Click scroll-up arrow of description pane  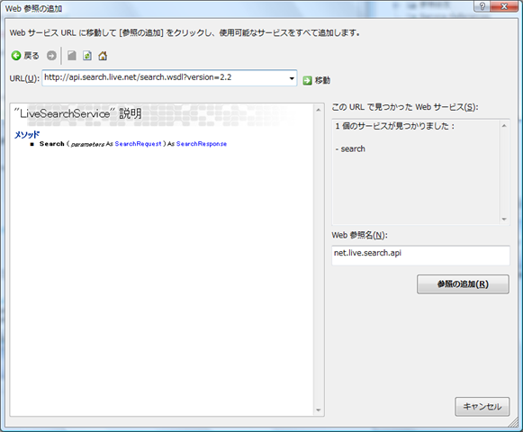point(318,110)
